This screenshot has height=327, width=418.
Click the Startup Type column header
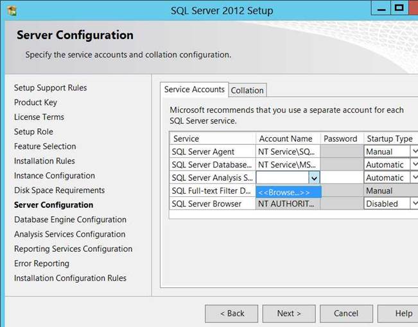pos(391,138)
